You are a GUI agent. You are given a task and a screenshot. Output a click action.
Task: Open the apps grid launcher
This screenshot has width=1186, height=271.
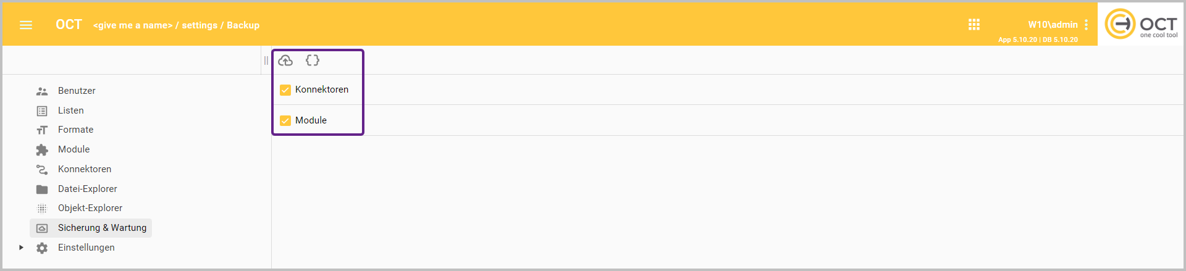pyautogui.click(x=974, y=25)
